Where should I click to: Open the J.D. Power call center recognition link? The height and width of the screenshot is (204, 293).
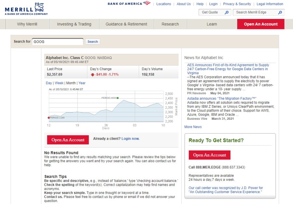click(226, 190)
